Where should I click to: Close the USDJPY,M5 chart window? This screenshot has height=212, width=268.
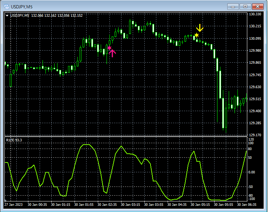257,7
